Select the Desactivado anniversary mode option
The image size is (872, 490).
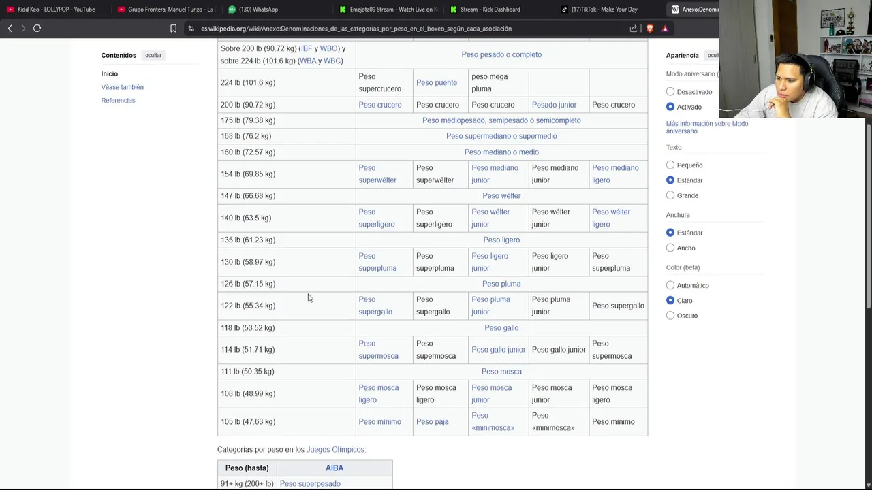point(670,92)
